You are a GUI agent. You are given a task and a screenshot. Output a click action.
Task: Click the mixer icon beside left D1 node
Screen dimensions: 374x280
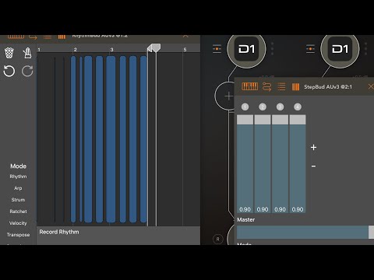pyautogui.click(x=217, y=49)
